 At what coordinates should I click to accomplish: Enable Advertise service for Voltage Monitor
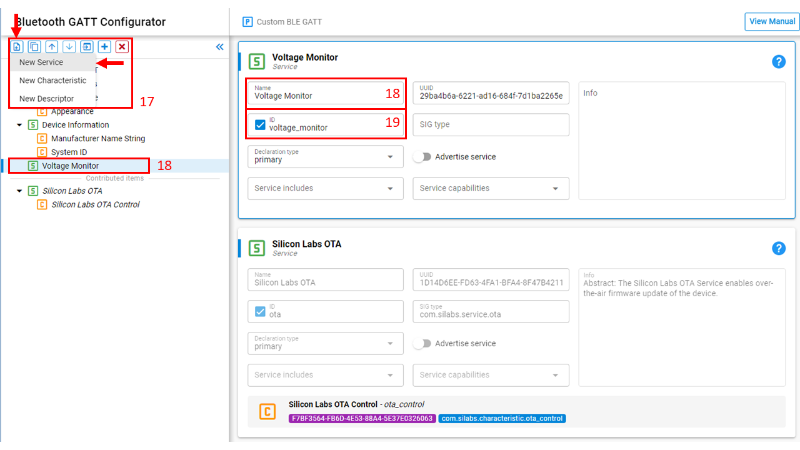[422, 157]
